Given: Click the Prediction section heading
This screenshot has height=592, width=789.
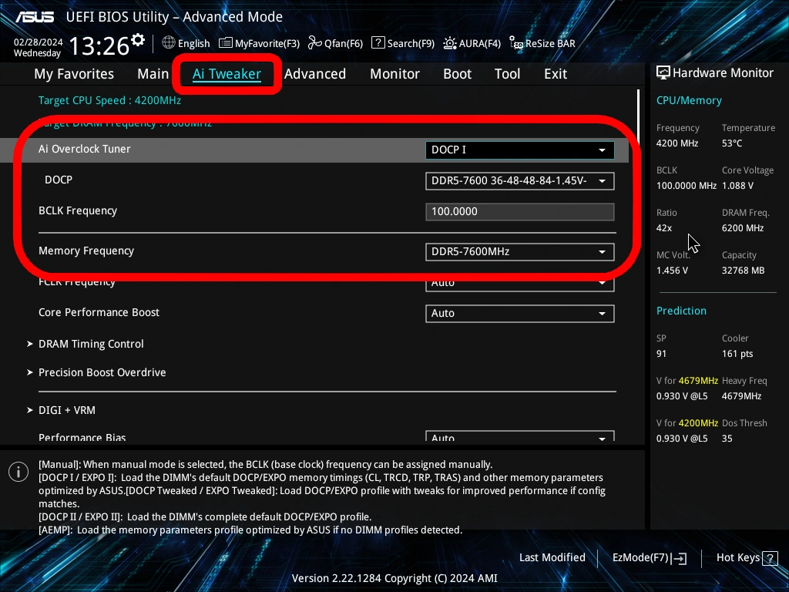Looking at the screenshot, I should [x=681, y=311].
